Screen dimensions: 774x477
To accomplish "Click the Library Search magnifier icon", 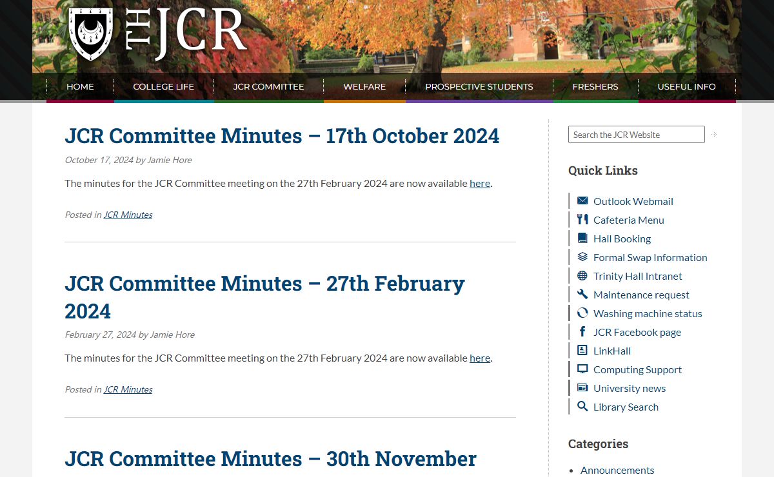I will [x=582, y=406].
